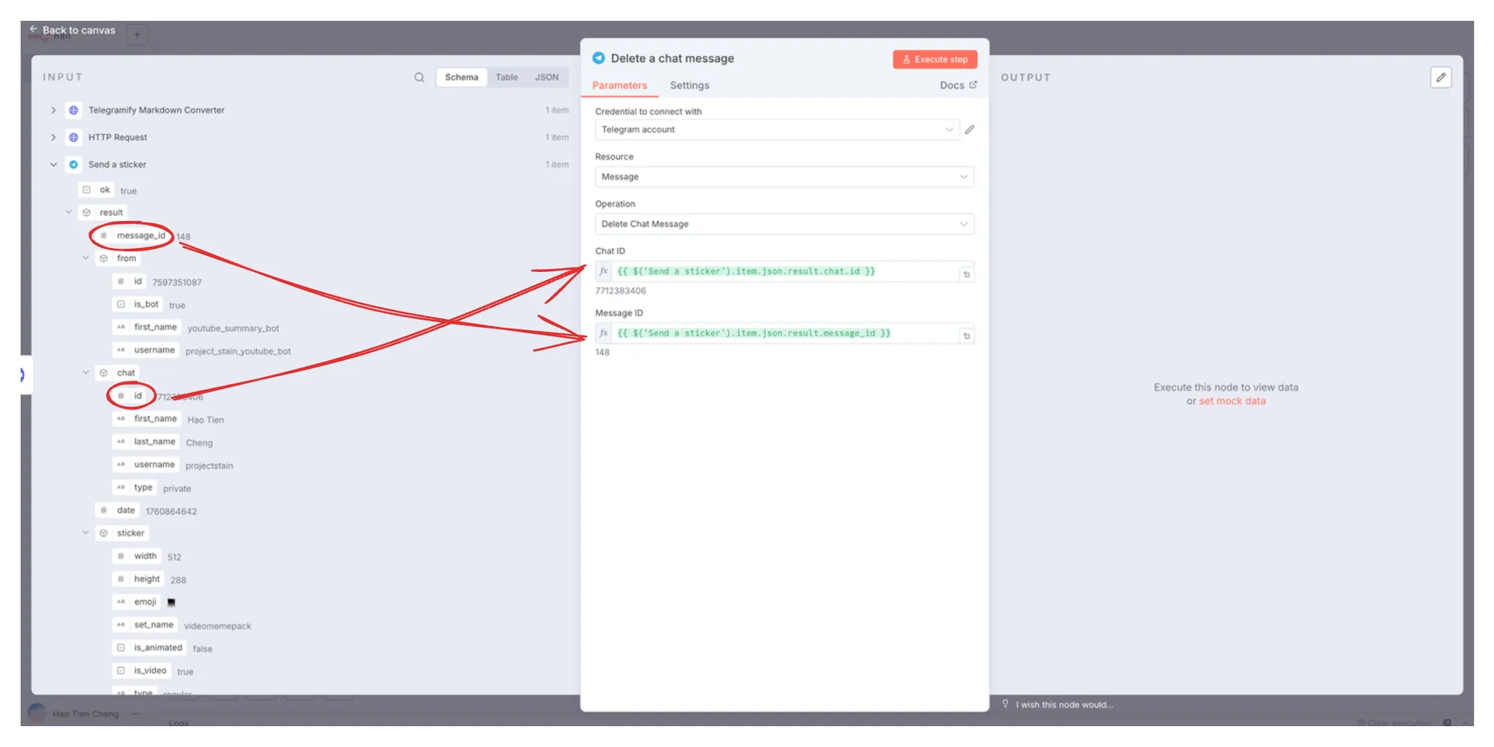Select the Schema view option

(461, 78)
